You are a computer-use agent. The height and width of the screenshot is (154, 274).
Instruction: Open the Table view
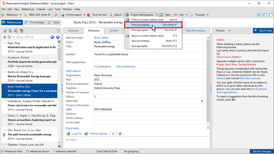pyautogui.click(x=165, y=15)
